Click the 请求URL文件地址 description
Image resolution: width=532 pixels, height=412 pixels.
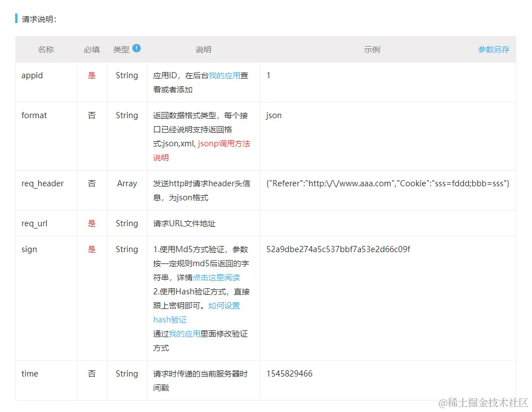[184, 223]
